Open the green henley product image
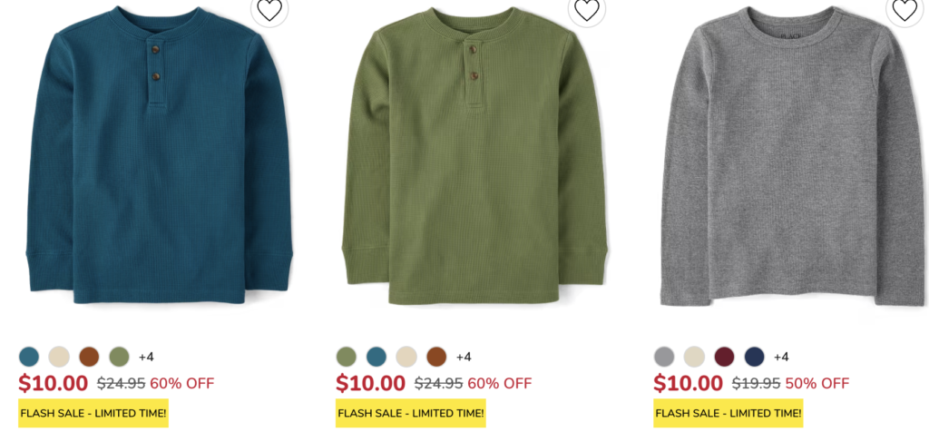929x432 pixels. pyautogui.click(x=475, y=155)
